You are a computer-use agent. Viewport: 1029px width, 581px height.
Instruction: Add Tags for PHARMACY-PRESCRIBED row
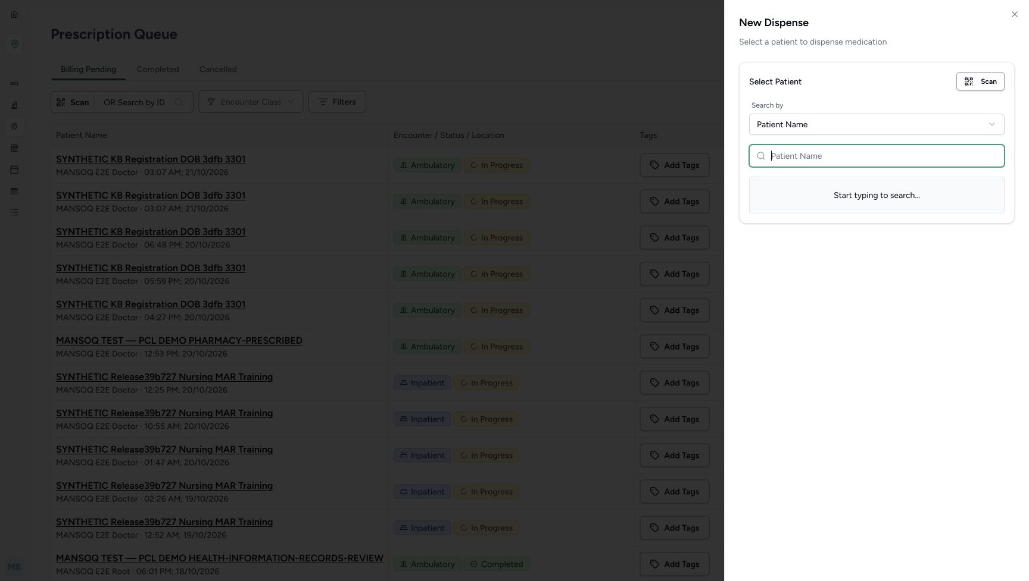click(674, 347)
